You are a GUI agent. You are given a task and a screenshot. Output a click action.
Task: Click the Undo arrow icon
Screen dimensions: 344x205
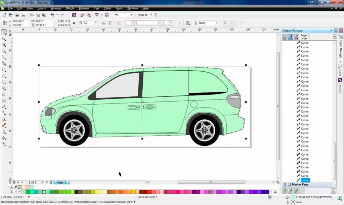pyautogui.click(x=52, y=15)
